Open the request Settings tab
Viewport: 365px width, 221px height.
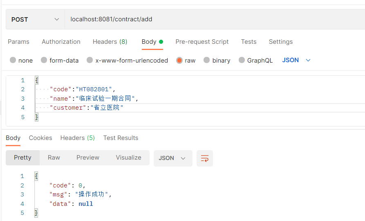(281, 42)
